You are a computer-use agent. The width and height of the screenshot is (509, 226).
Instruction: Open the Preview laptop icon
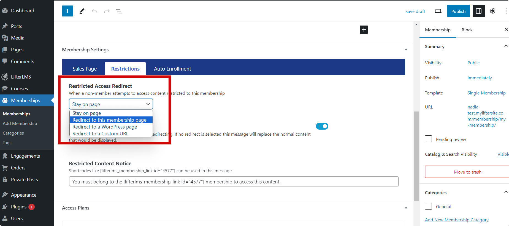point(438,11)
